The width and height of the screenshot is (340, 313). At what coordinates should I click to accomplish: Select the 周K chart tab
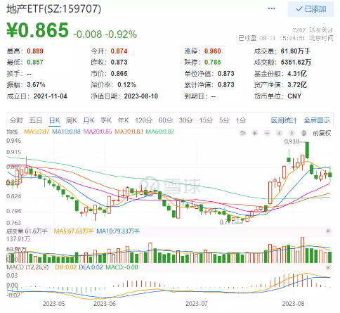(x=71, y=120)
